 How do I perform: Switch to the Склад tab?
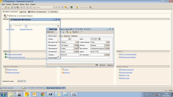point(23,12)
